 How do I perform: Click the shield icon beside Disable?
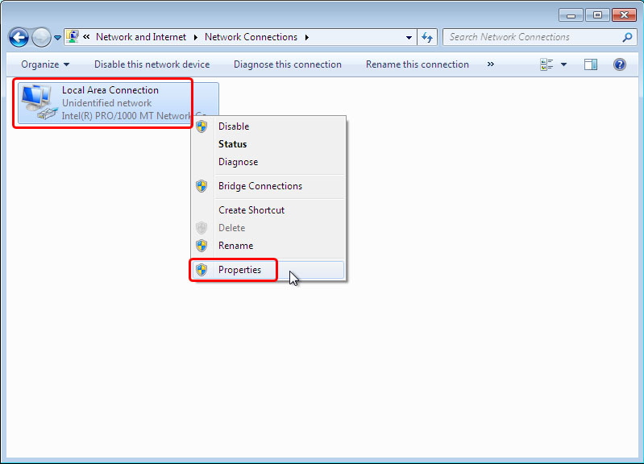click(x=202, y=126)
